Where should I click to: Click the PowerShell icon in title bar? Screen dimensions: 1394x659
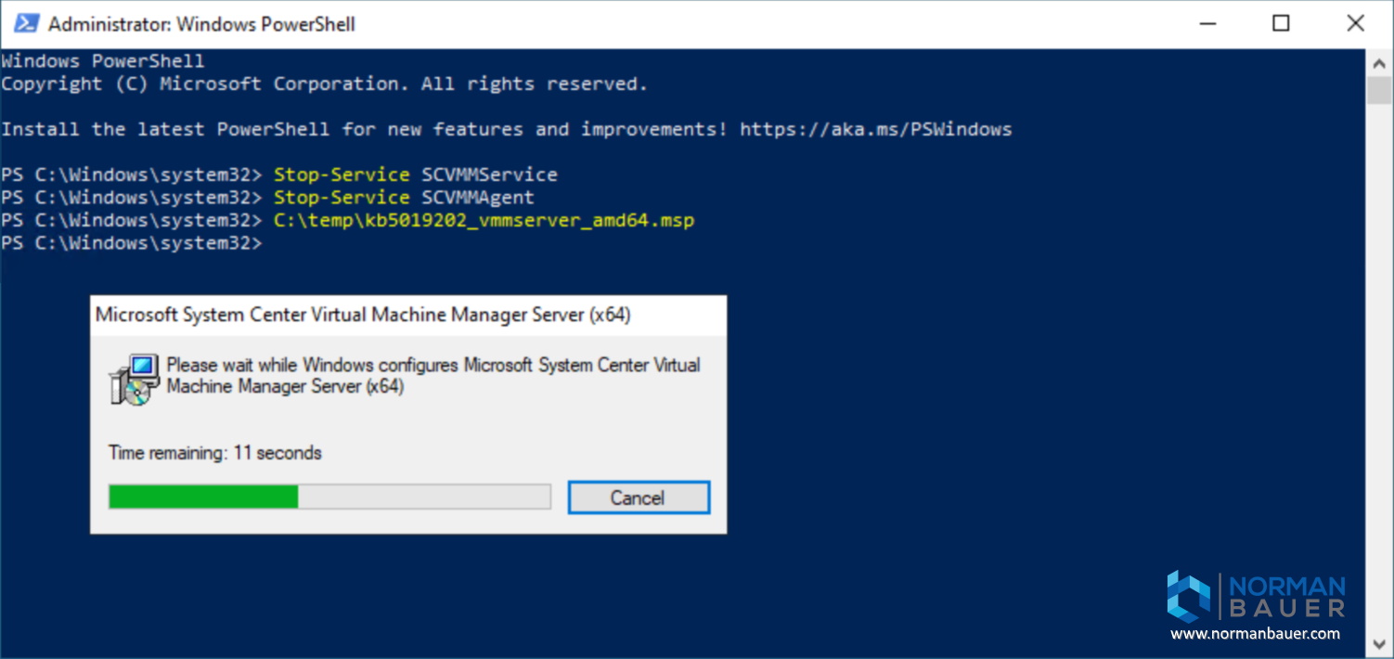tap(26, 23)
